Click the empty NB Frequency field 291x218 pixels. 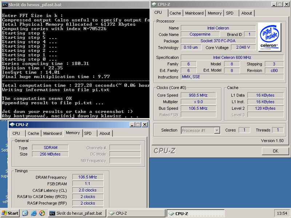coord(125,161)
